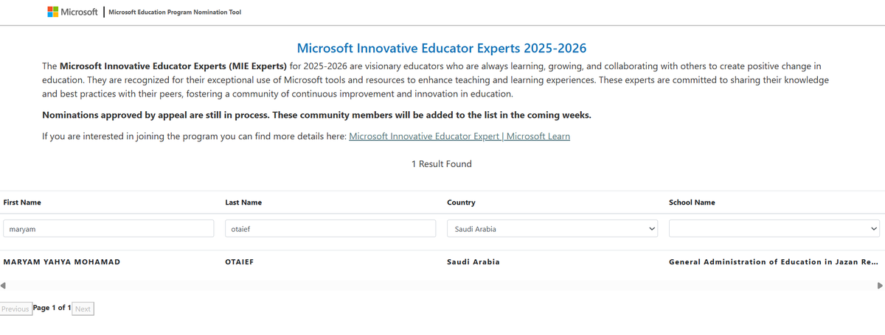Click the Last Name filter field
The image size is (885, 335).
point(330,229)
